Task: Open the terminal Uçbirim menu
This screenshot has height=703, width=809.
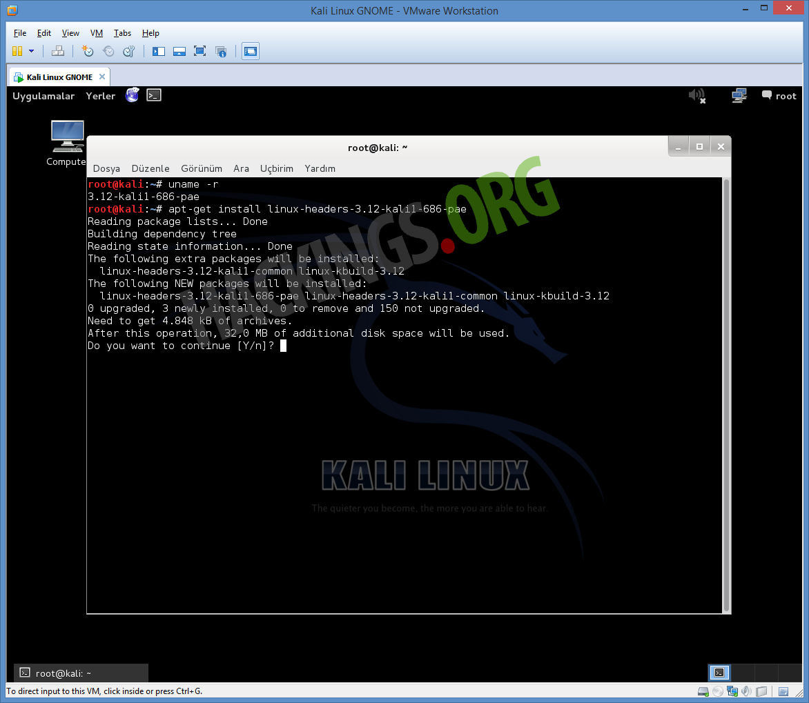Action: [x=277, y=168]
